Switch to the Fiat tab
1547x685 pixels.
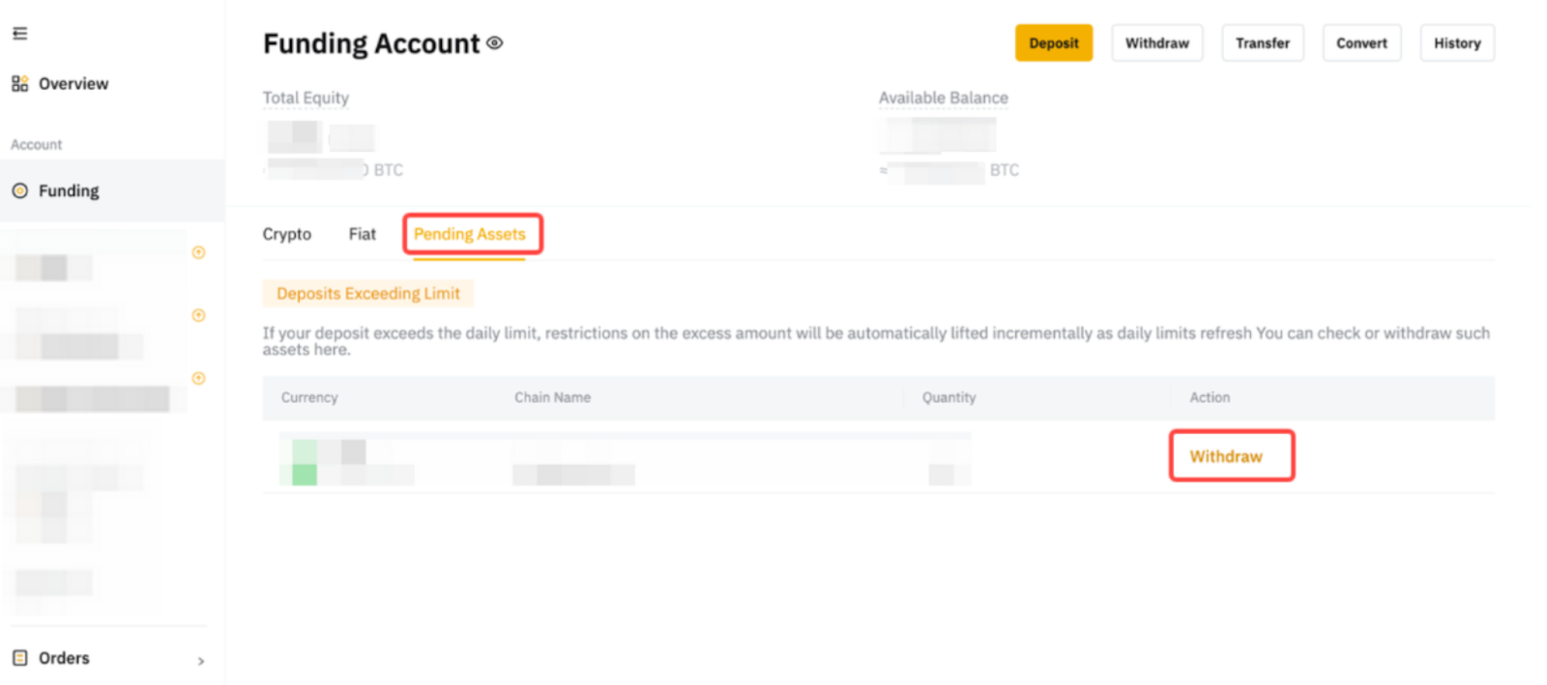tap(362, 235)
